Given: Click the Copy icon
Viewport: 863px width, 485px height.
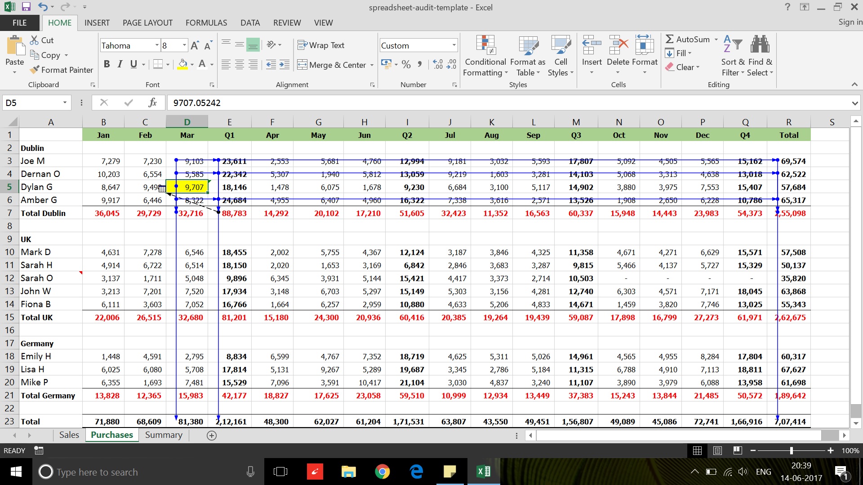Looking at the screenshot, I should click(34, 55).
